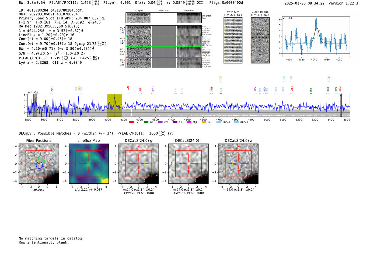Click the green OII legend swatch
The height and width of the screenshot is (257, 377).
tap(146, 122)
